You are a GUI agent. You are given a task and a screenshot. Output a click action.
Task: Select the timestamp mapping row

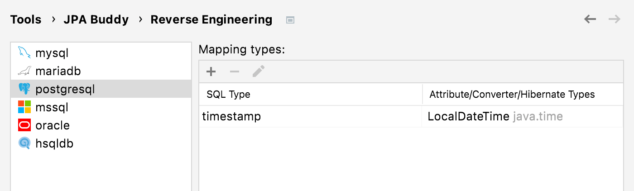point(411,117)
